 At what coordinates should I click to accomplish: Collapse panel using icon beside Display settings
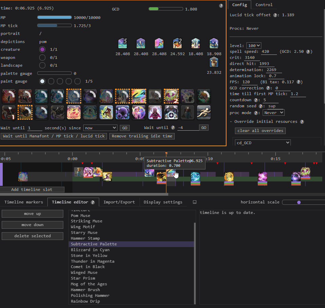tap(195, 202)
